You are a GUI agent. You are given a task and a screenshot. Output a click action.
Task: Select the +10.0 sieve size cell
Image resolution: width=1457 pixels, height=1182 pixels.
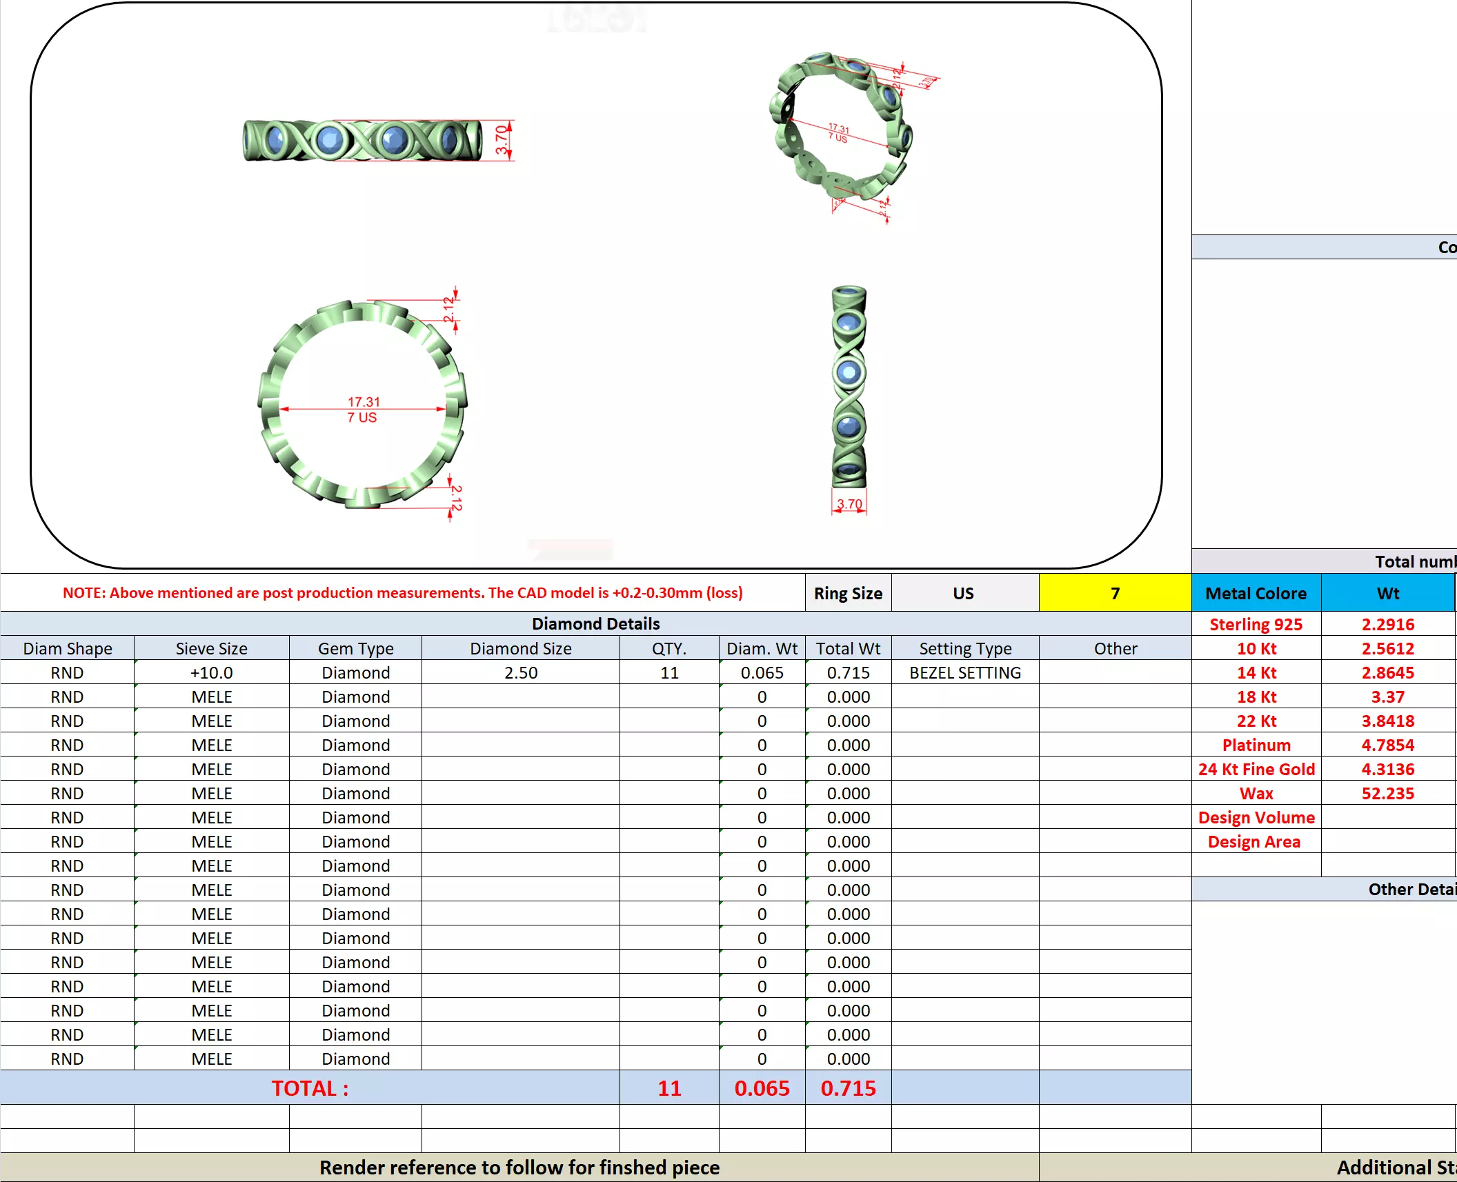[211, 672]
